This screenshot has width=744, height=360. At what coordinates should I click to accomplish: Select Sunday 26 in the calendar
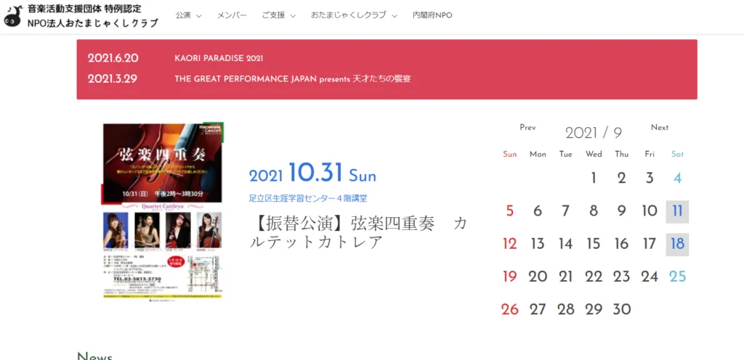click(509, 310)
